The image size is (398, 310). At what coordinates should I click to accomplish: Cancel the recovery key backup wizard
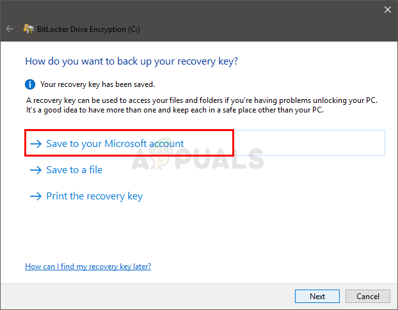(x=368, y=296)
